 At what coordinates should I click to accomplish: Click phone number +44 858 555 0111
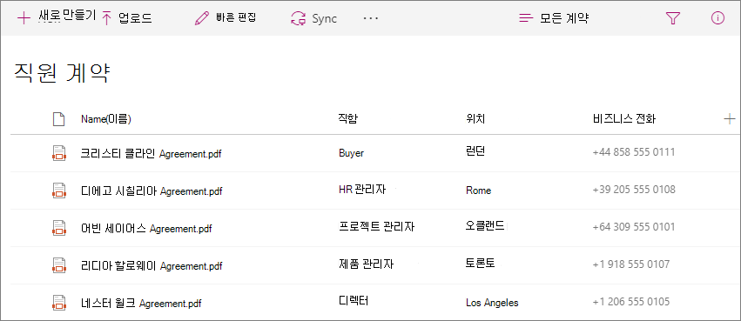[x=634, y=152]
